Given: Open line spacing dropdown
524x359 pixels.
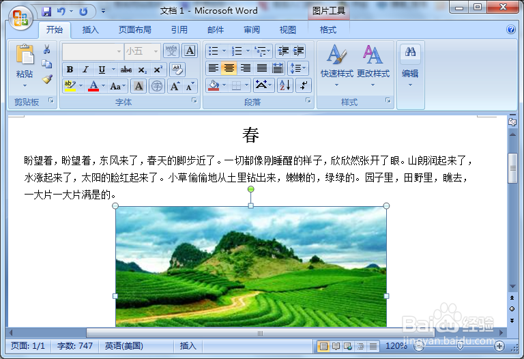Looking at the screenshot, I should (298, 68).
